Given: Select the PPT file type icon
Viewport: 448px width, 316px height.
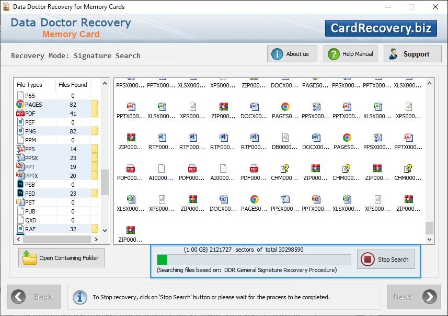Looking at the screenshot, I should coord(20,167).
